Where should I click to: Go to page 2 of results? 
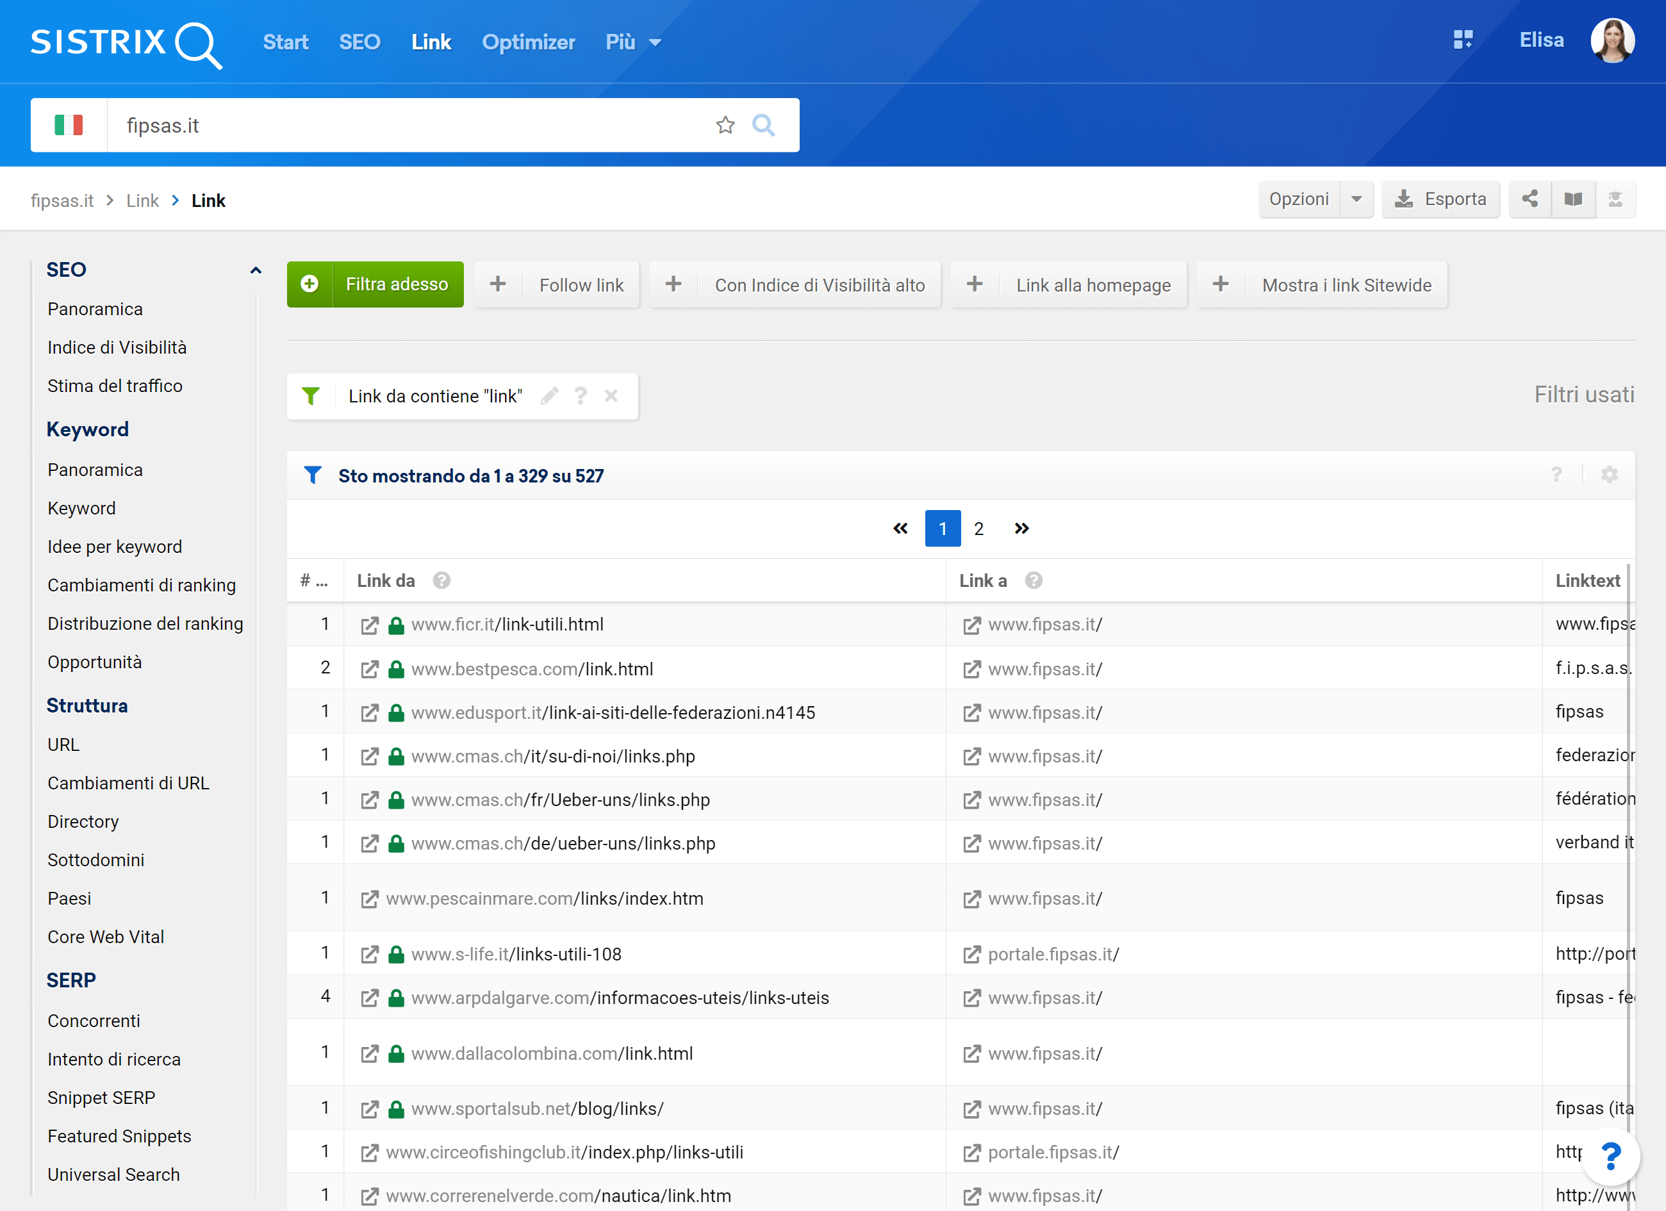tap(978, 528)
